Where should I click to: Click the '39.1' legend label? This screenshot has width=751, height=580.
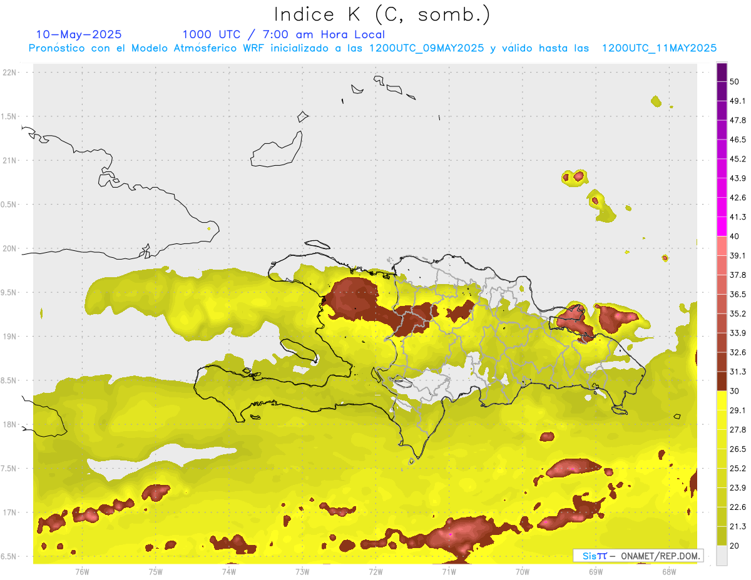click(738, 255)
